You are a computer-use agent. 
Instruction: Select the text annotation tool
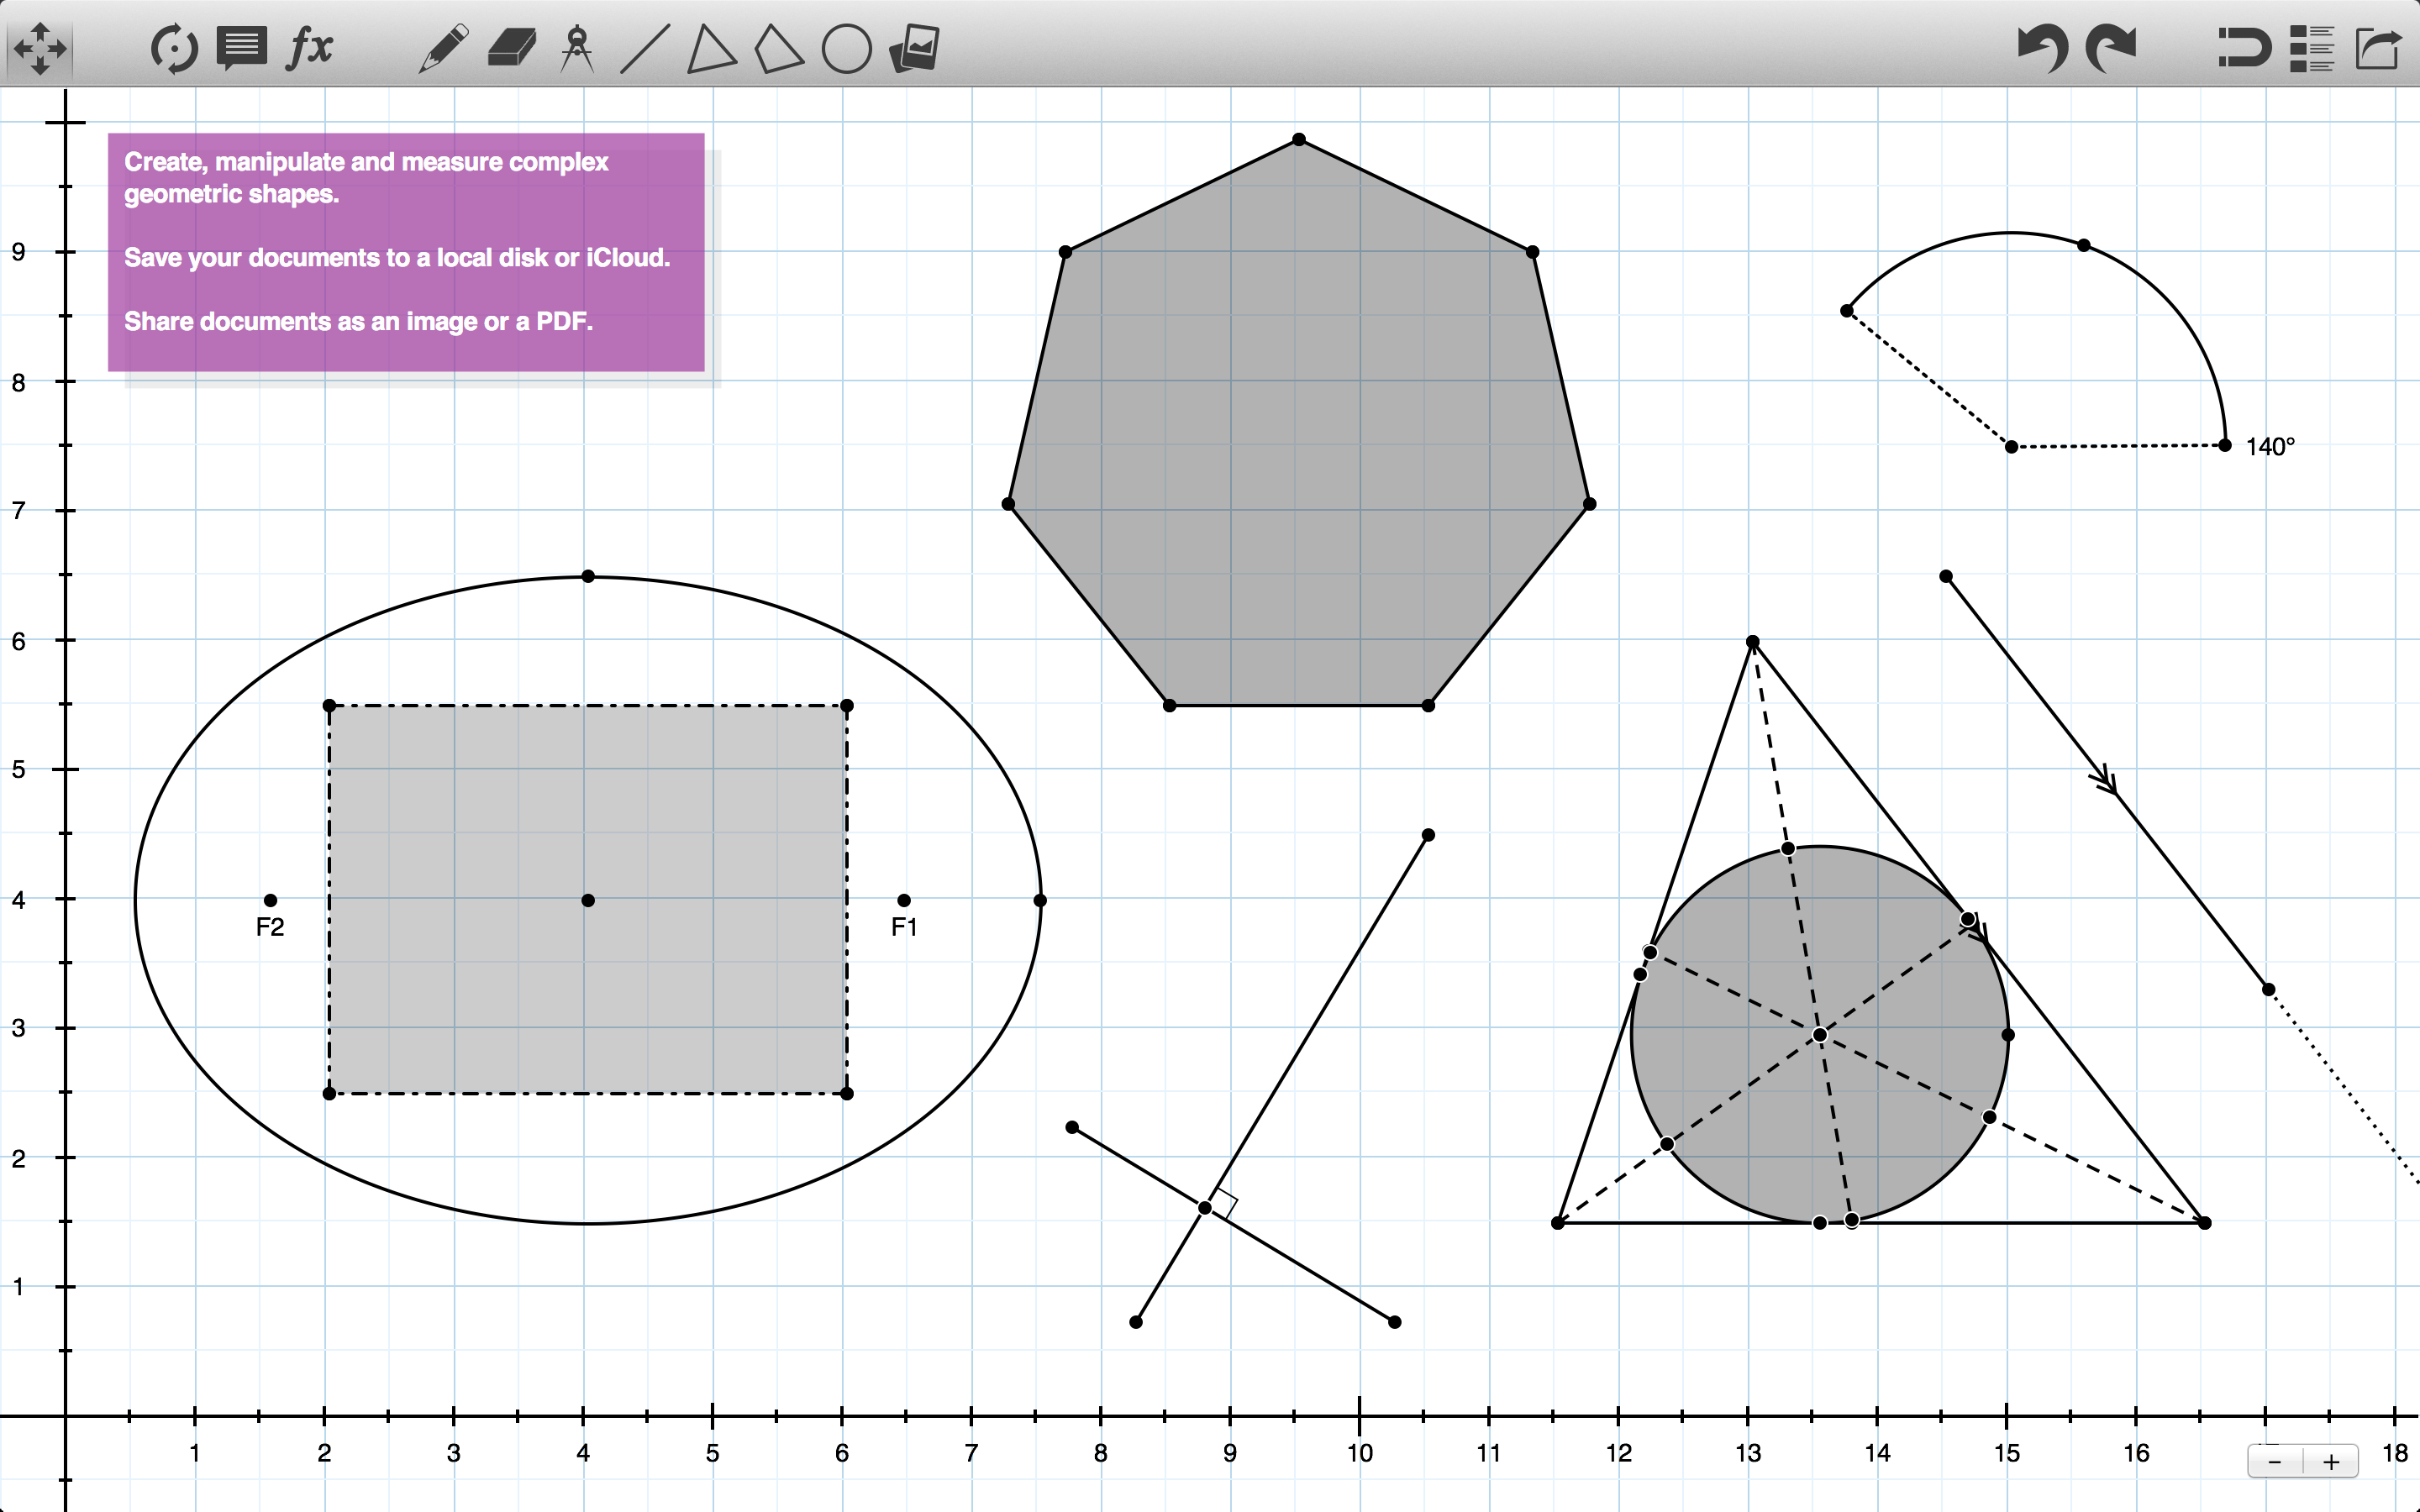point(242,48)
